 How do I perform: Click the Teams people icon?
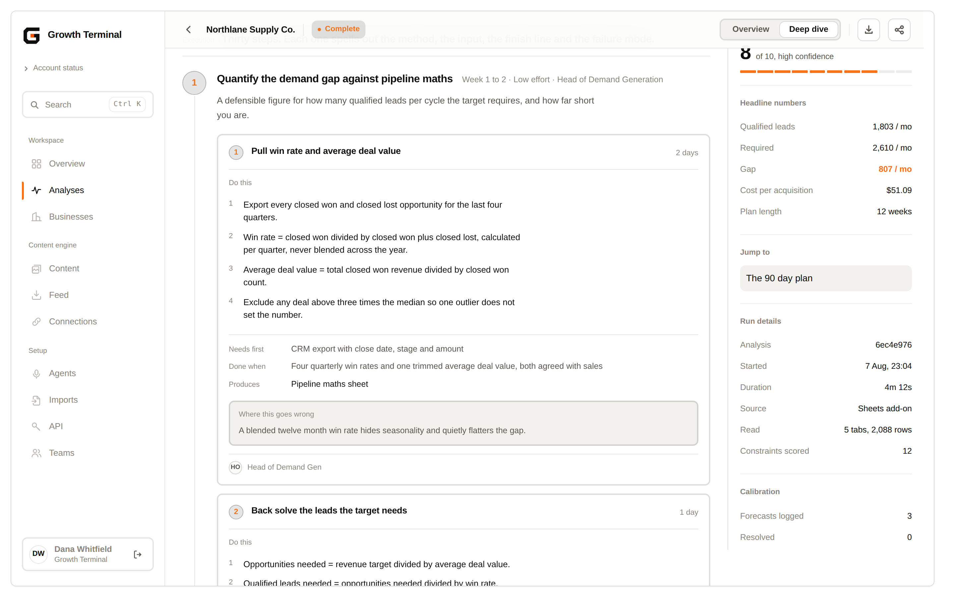36,453
